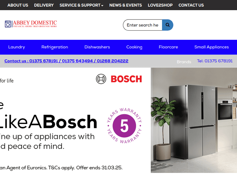This screenshot has width=237, height=178.
Task: Click the Tel: 01375 678191 link
Action: (x=215, y=61)
